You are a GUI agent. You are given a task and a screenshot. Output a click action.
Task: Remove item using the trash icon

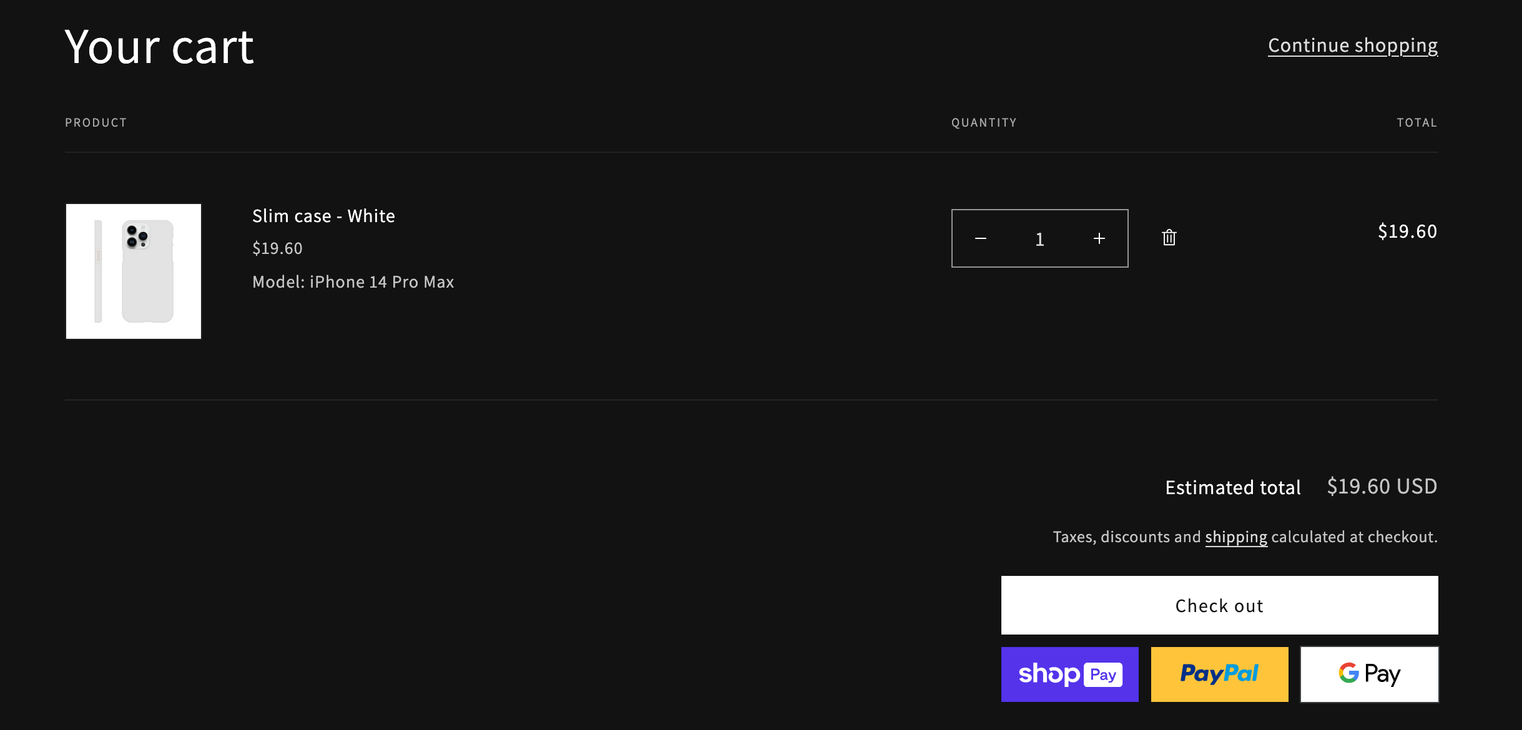point(1169,238)
